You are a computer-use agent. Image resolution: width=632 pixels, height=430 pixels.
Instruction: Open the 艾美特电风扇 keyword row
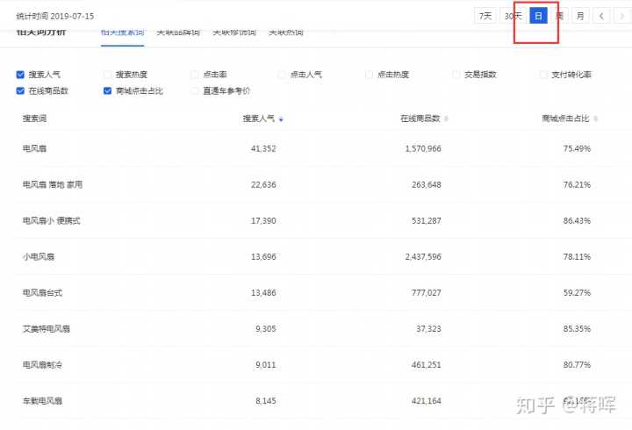click(x=46, y=328)
